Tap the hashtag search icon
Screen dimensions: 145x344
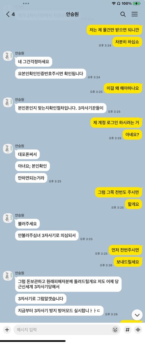tap(128, 329)
